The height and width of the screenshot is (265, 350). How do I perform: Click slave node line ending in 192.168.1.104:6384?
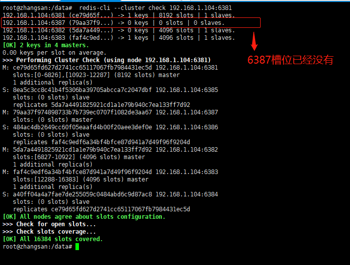[110, 194]
